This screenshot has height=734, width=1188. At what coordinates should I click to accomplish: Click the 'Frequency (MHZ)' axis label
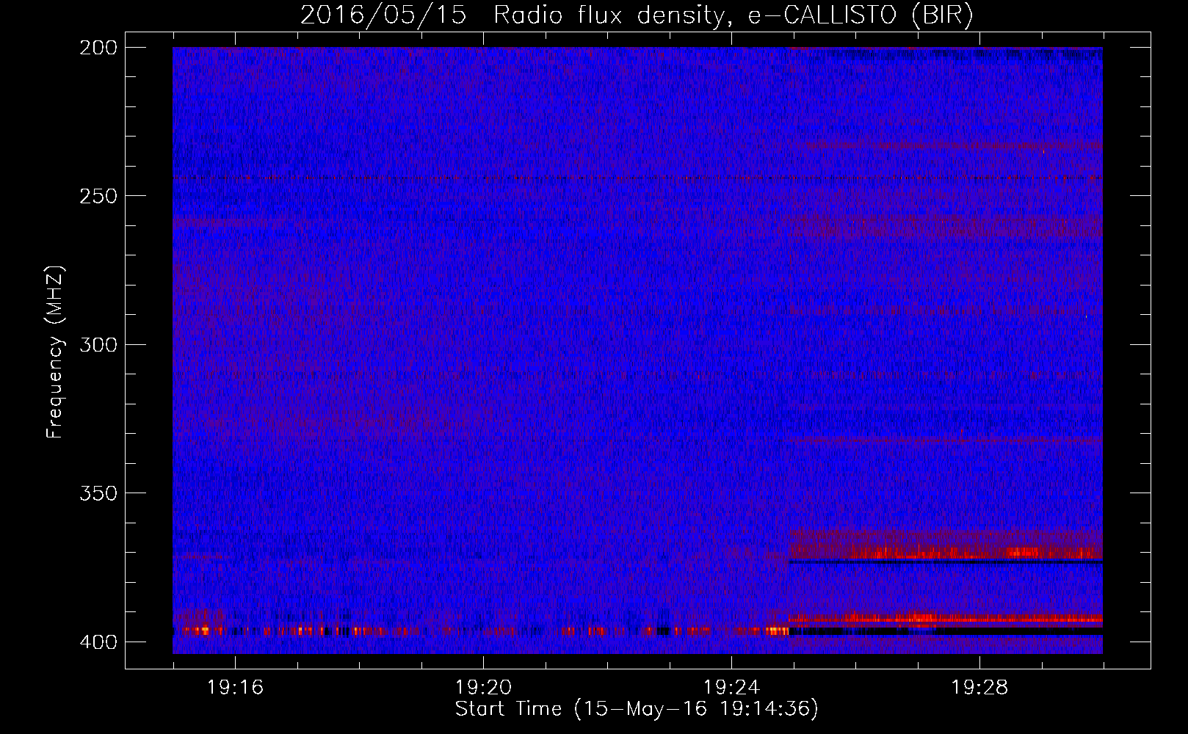(55, 352)
